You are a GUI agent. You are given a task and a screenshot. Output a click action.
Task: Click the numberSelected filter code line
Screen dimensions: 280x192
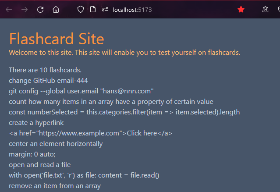(x=124, y=112)
